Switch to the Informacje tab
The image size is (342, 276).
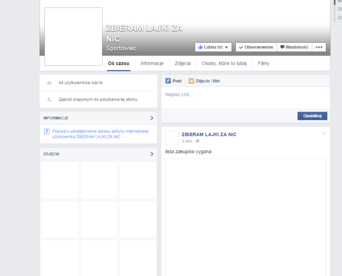coord(152,63)
